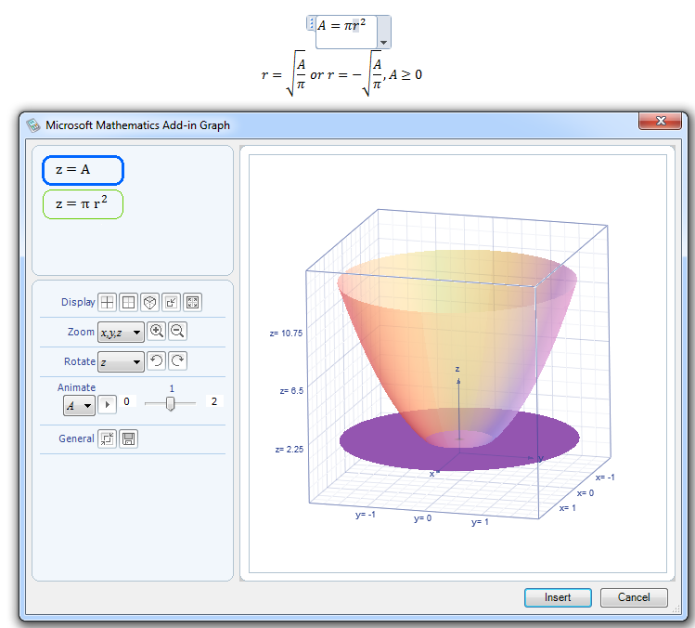695x628 pixels.
Task: Click the x= 0 axis label
Action: tap(586, 493)
